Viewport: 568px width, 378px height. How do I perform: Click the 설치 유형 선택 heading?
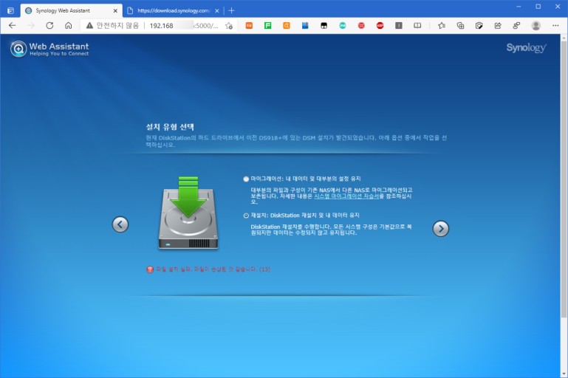pyautogui.click(x=170, y=127)
